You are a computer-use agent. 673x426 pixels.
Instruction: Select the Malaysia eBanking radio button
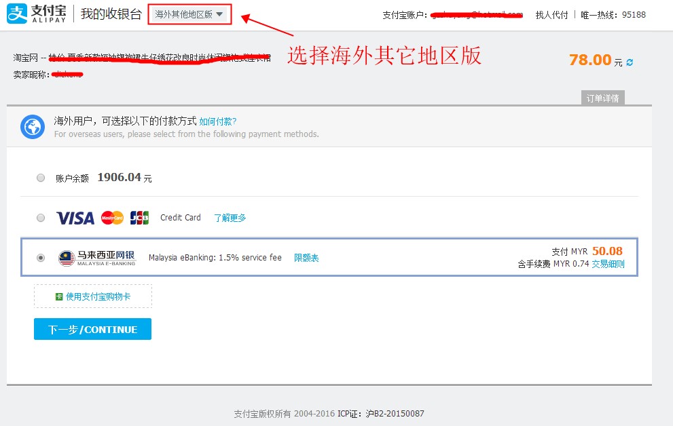(41, 258)
